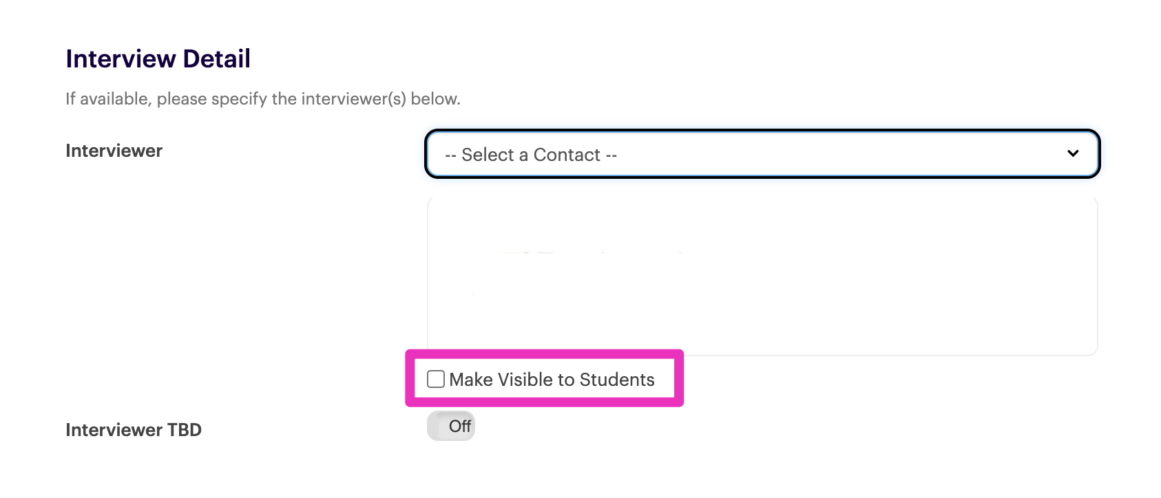Screen dimensions: 1161x498
Task: Click the word 'Contact' in the dropdown
Action: tap(567, 155)
